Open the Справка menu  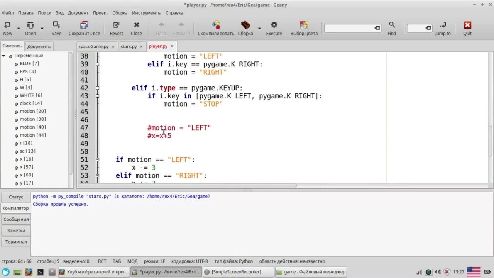click(174, 13)
